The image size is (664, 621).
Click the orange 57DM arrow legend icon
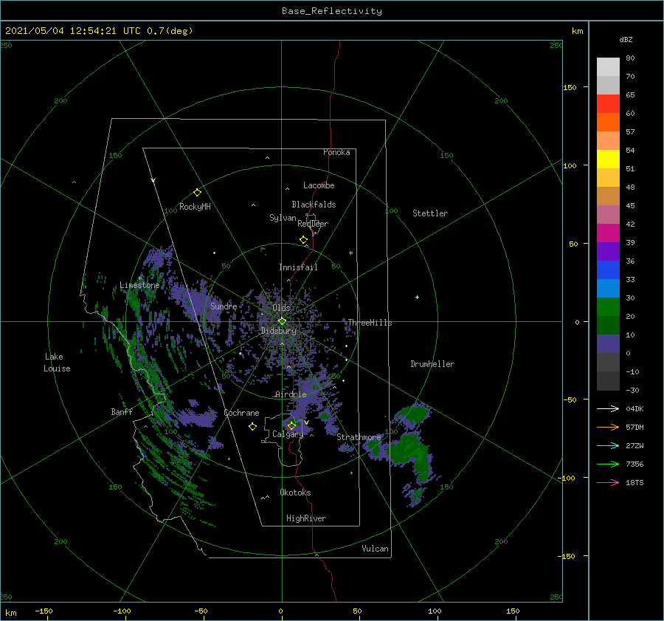pos(608,428)
